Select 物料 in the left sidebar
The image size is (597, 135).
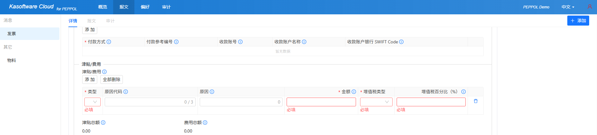[x=12, y=60]
